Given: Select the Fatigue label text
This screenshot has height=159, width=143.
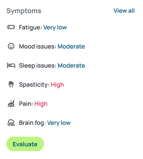Looking at the screenshot, I should pos(31,28).
